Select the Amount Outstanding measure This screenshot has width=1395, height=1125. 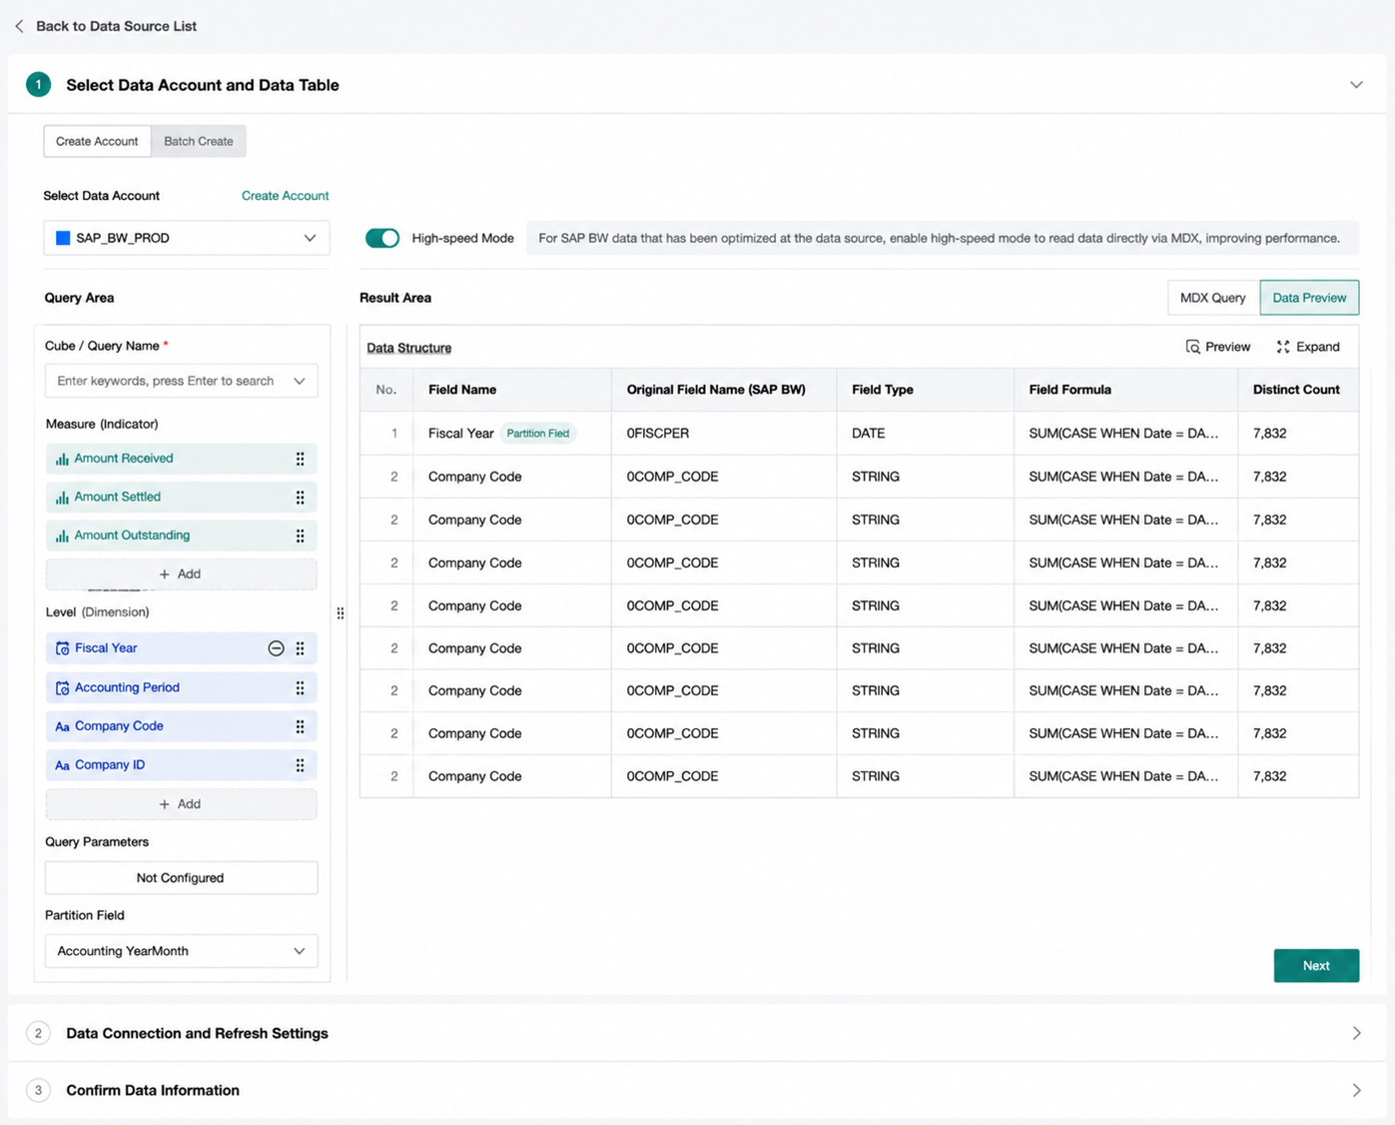181,536
